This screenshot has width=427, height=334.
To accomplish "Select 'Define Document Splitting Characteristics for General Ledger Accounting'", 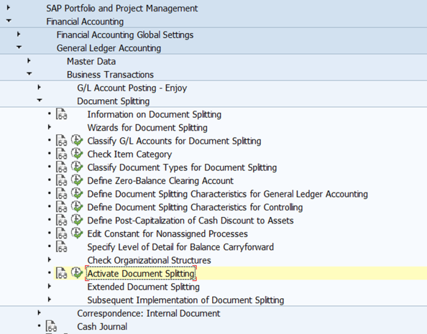I will click(x=228, y=194).
